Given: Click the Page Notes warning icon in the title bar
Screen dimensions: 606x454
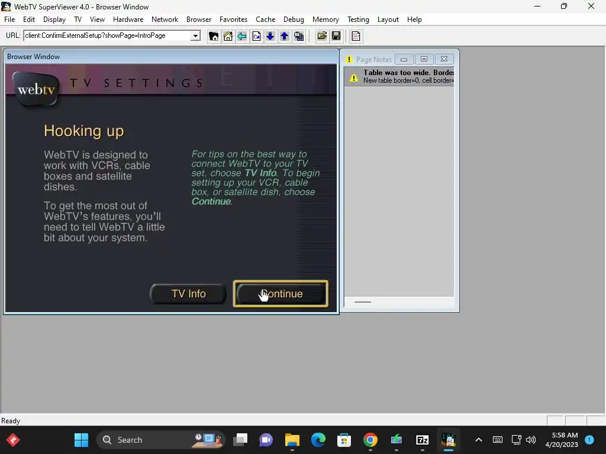Looking at the screenshot, I should coord(349,60).
